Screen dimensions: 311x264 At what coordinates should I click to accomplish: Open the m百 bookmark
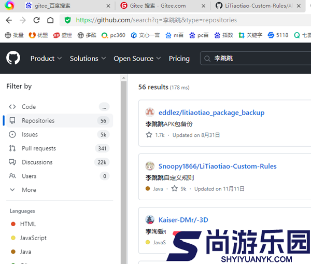click(174, 35)
